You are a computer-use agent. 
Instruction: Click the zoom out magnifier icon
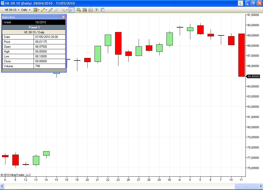[56, 10]
